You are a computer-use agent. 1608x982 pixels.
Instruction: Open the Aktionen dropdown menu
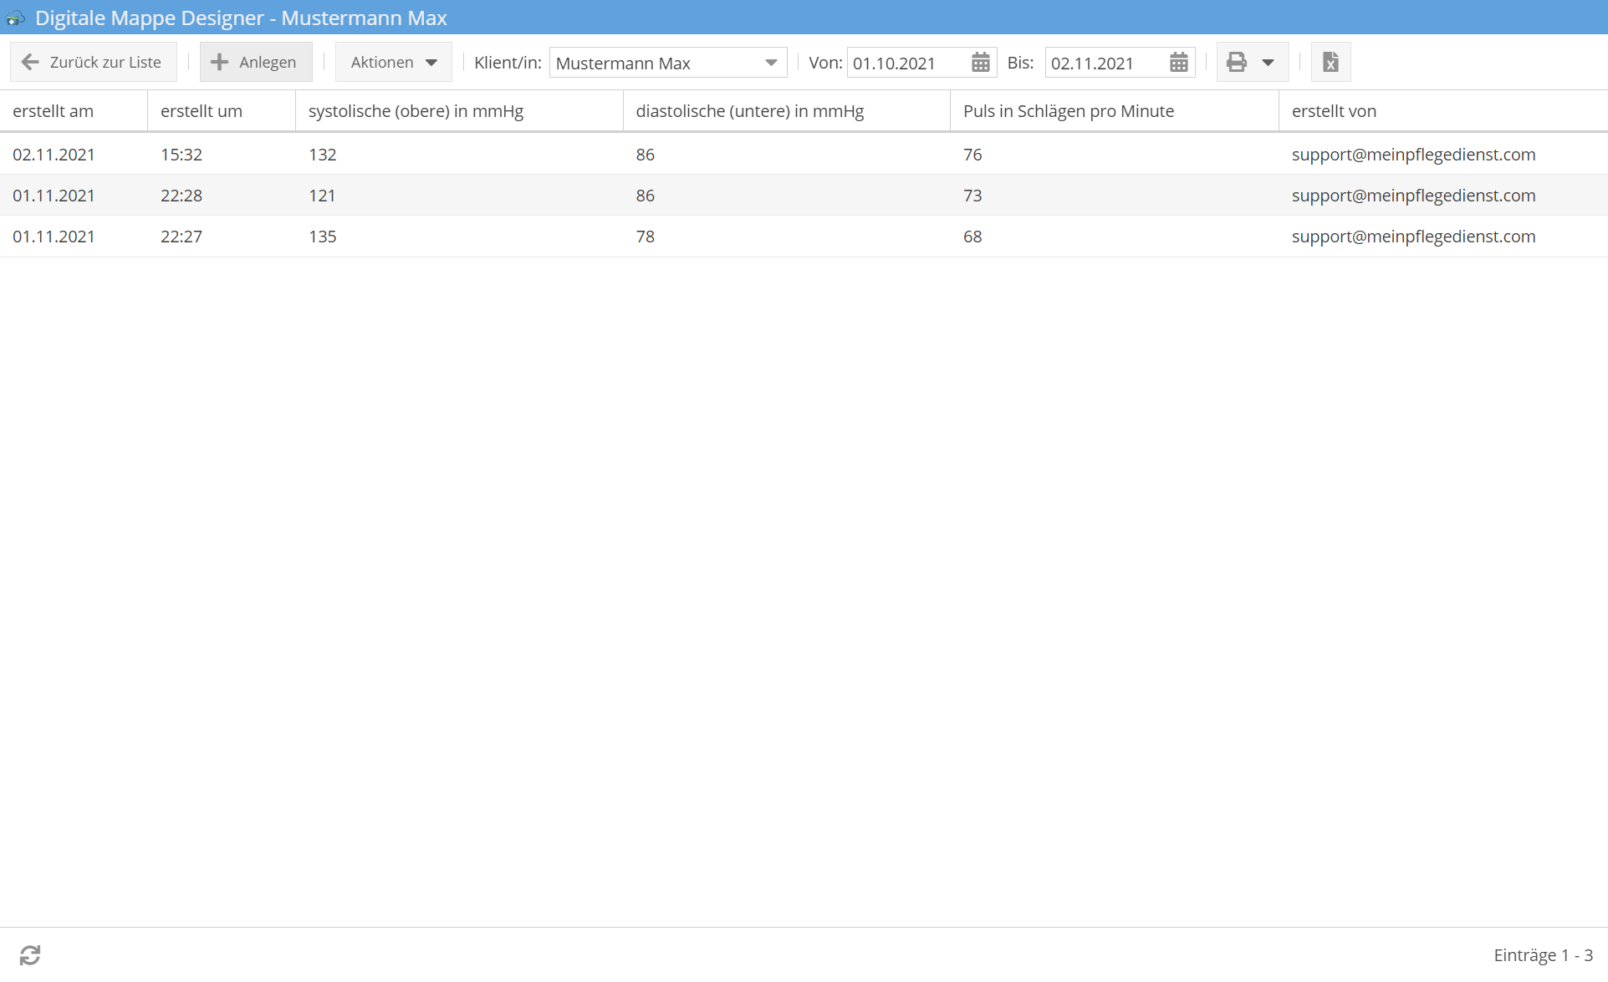coord(393,63)
